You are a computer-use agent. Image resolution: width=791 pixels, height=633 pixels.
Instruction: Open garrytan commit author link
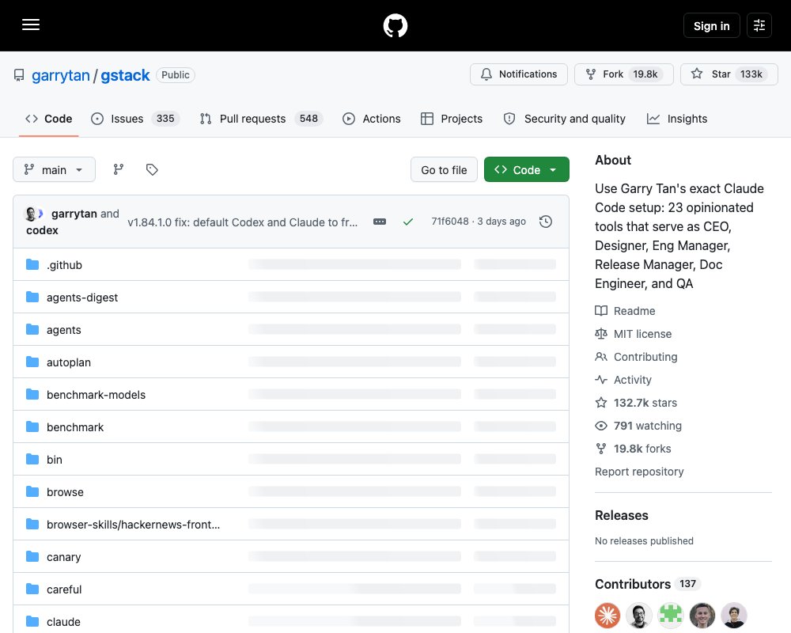tap(74, 214)
